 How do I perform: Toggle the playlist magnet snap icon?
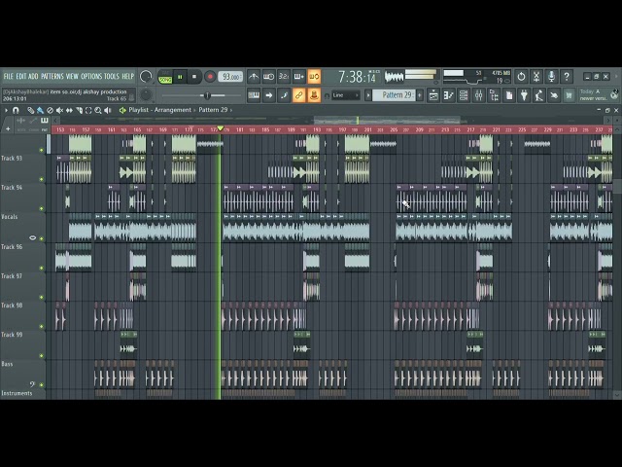pyautogui.click(x=16, y=110)
